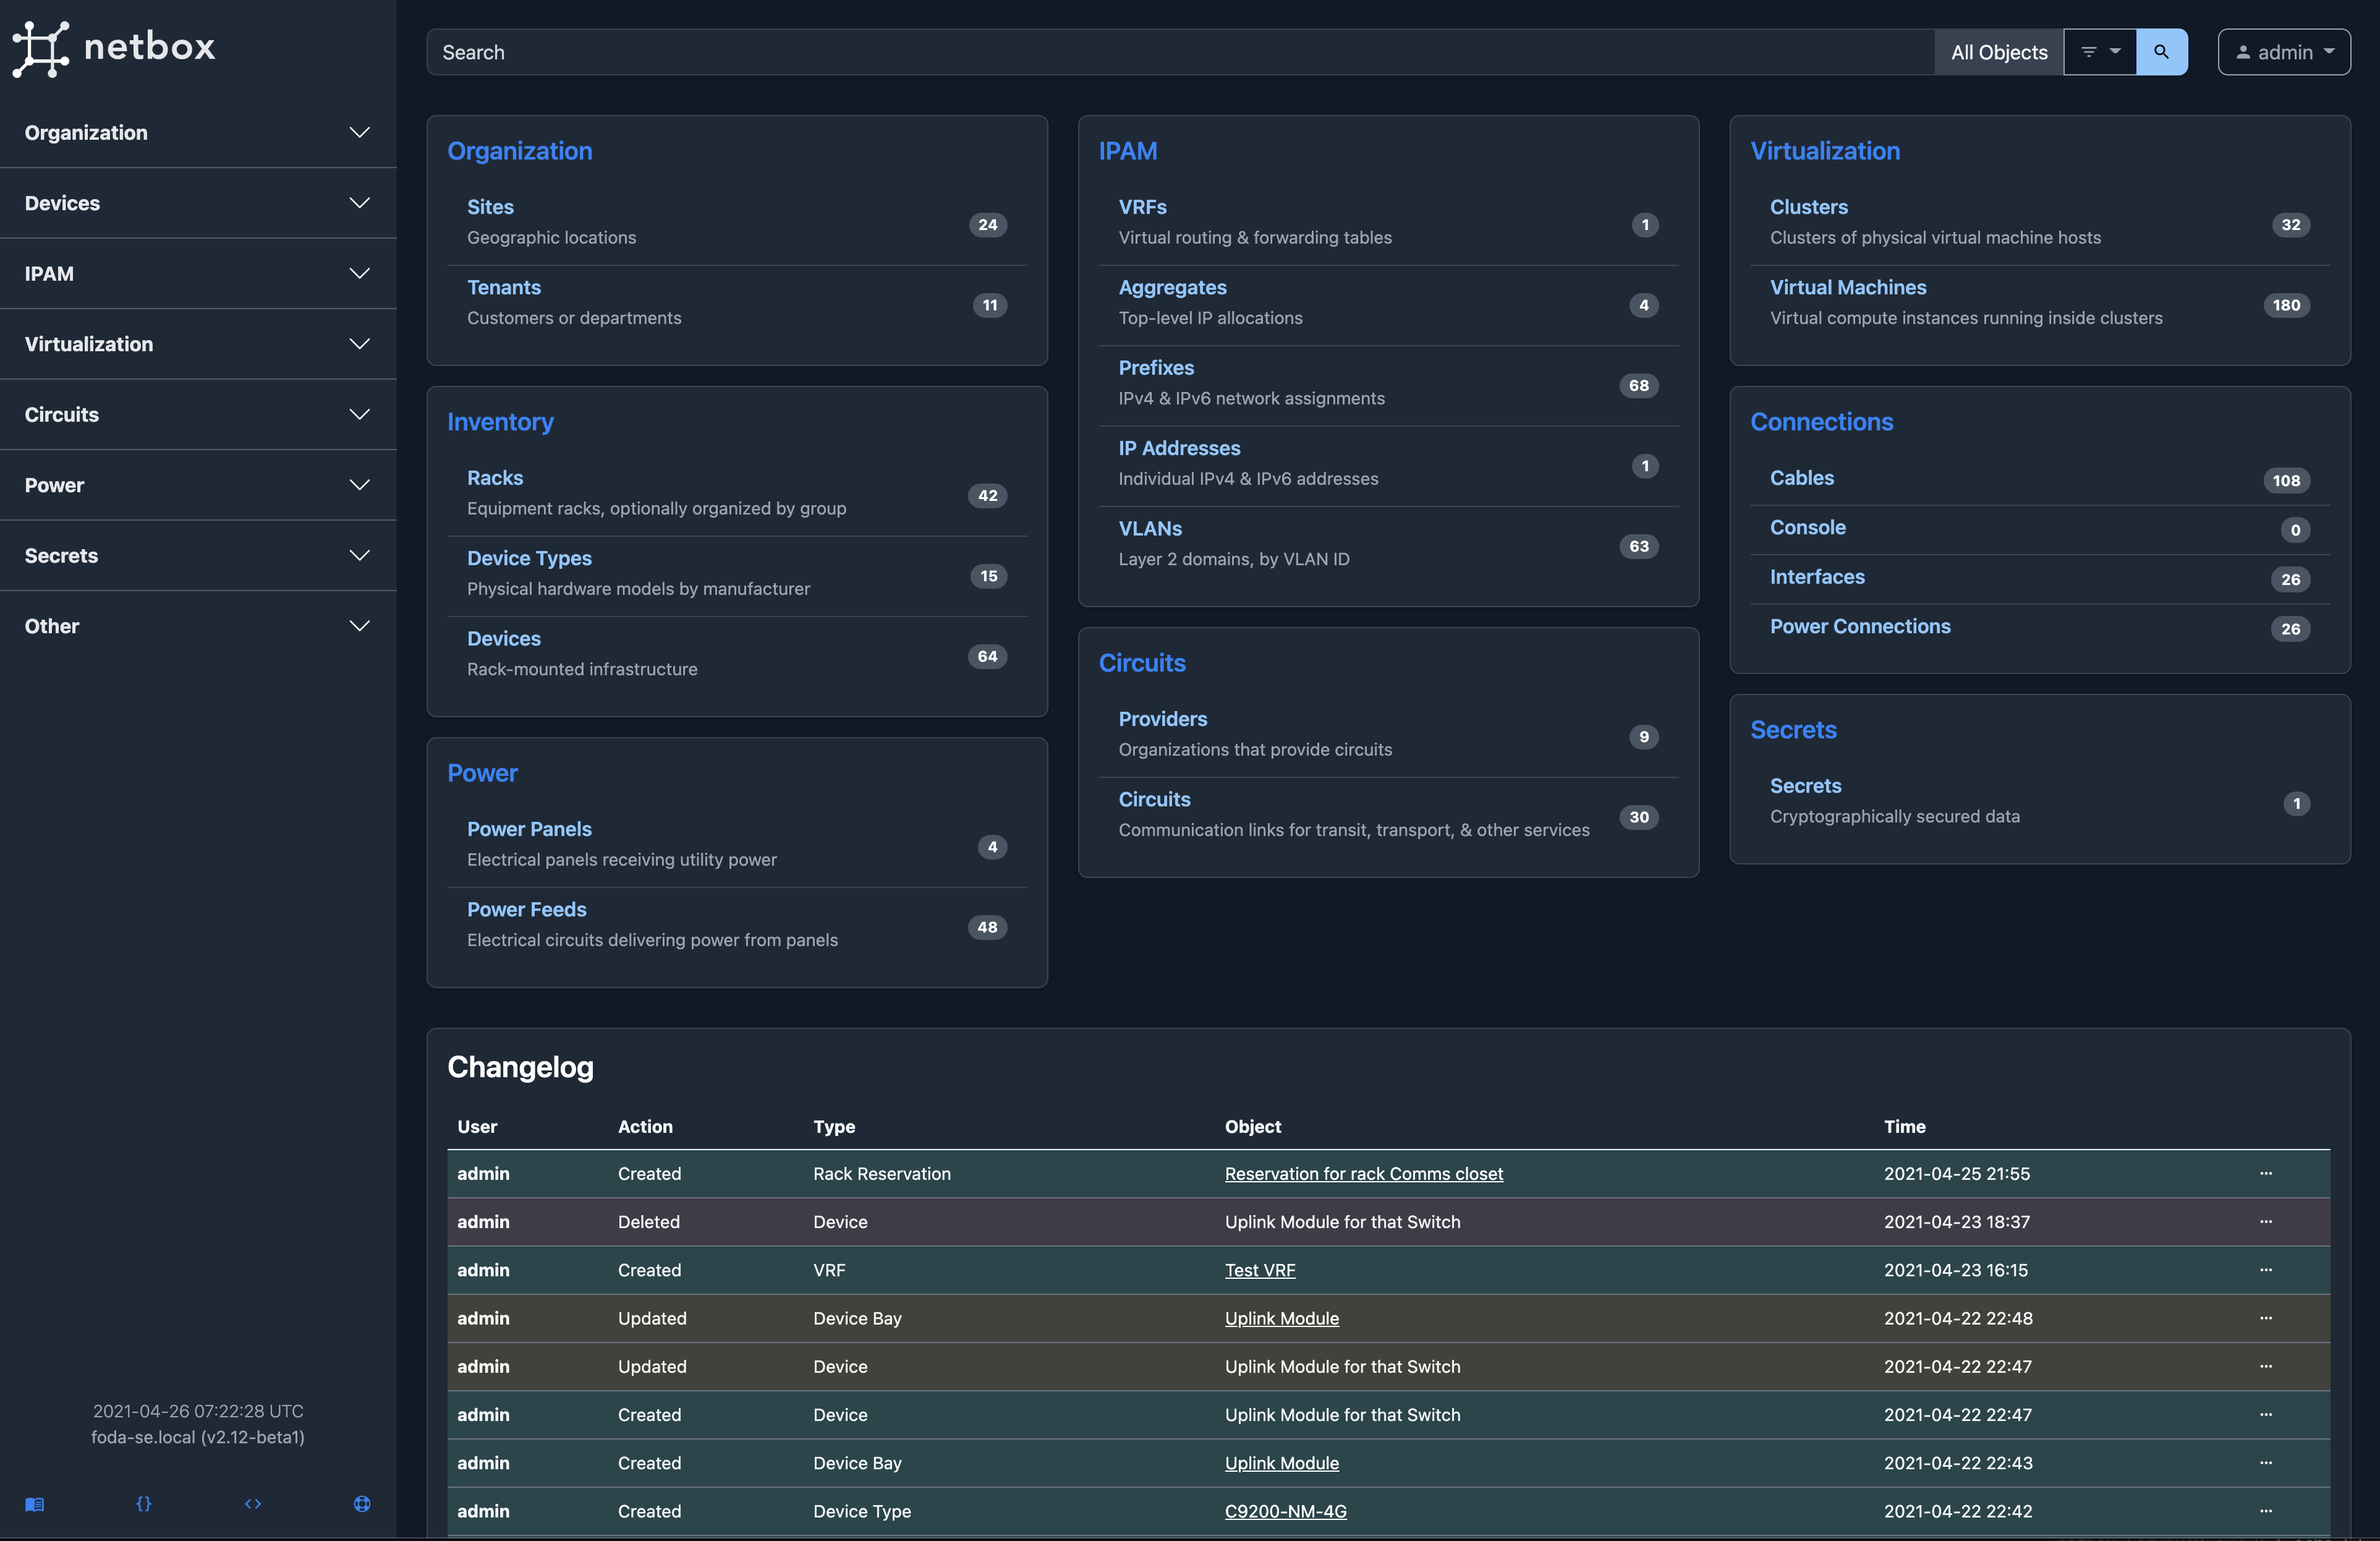Open the Prefixes link in IPAM

click(1156, 368)
